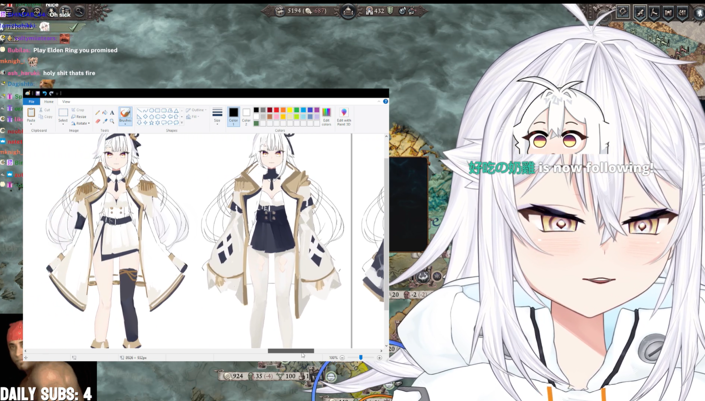Select the Oval shape
The image size is (705, 401).
(x=152, y=110)
